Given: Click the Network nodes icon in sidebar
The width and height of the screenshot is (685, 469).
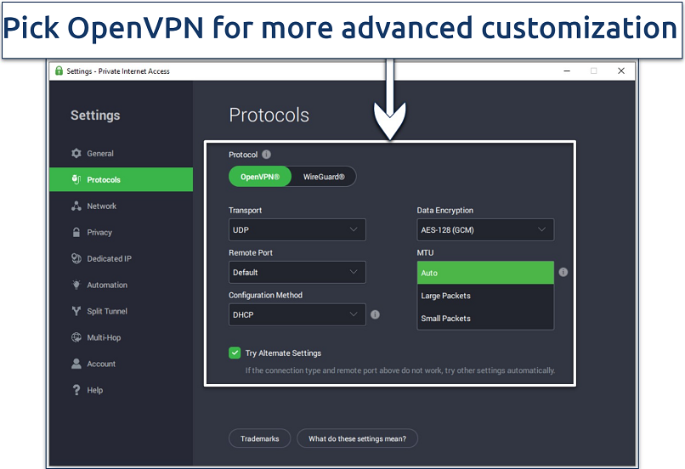Looking at the screenshot, I should click(76, 206).
